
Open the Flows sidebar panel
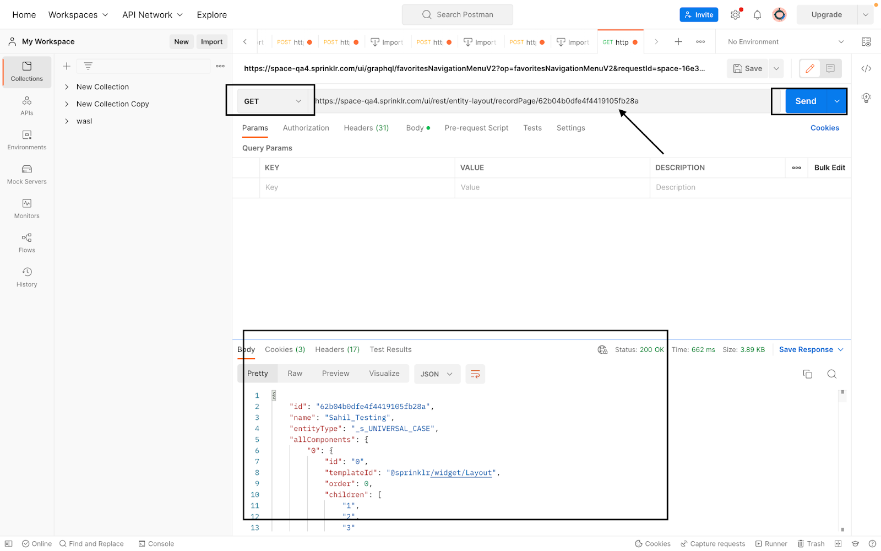(x=26, y=243)
